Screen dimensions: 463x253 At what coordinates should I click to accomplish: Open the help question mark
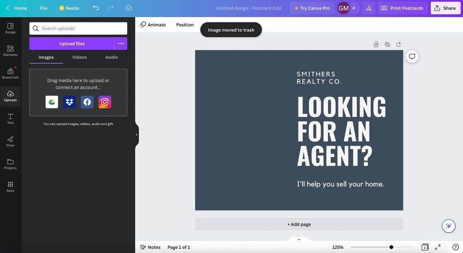pyautogui.click(x=456, y=247)
